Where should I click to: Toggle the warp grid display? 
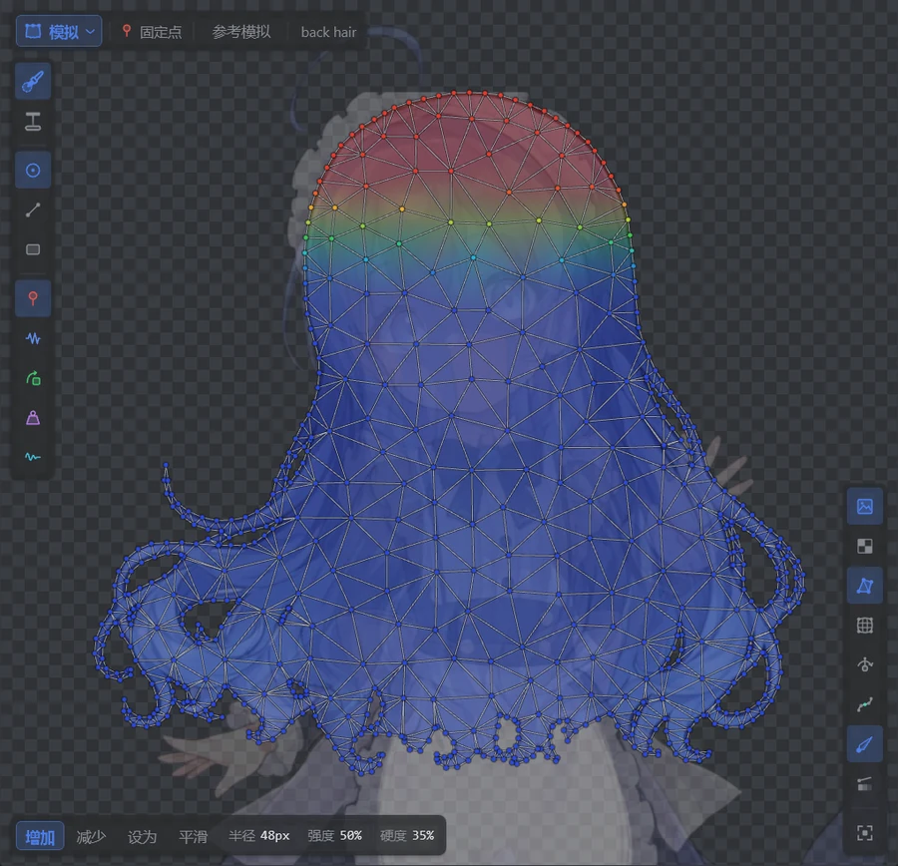(865, 626)
